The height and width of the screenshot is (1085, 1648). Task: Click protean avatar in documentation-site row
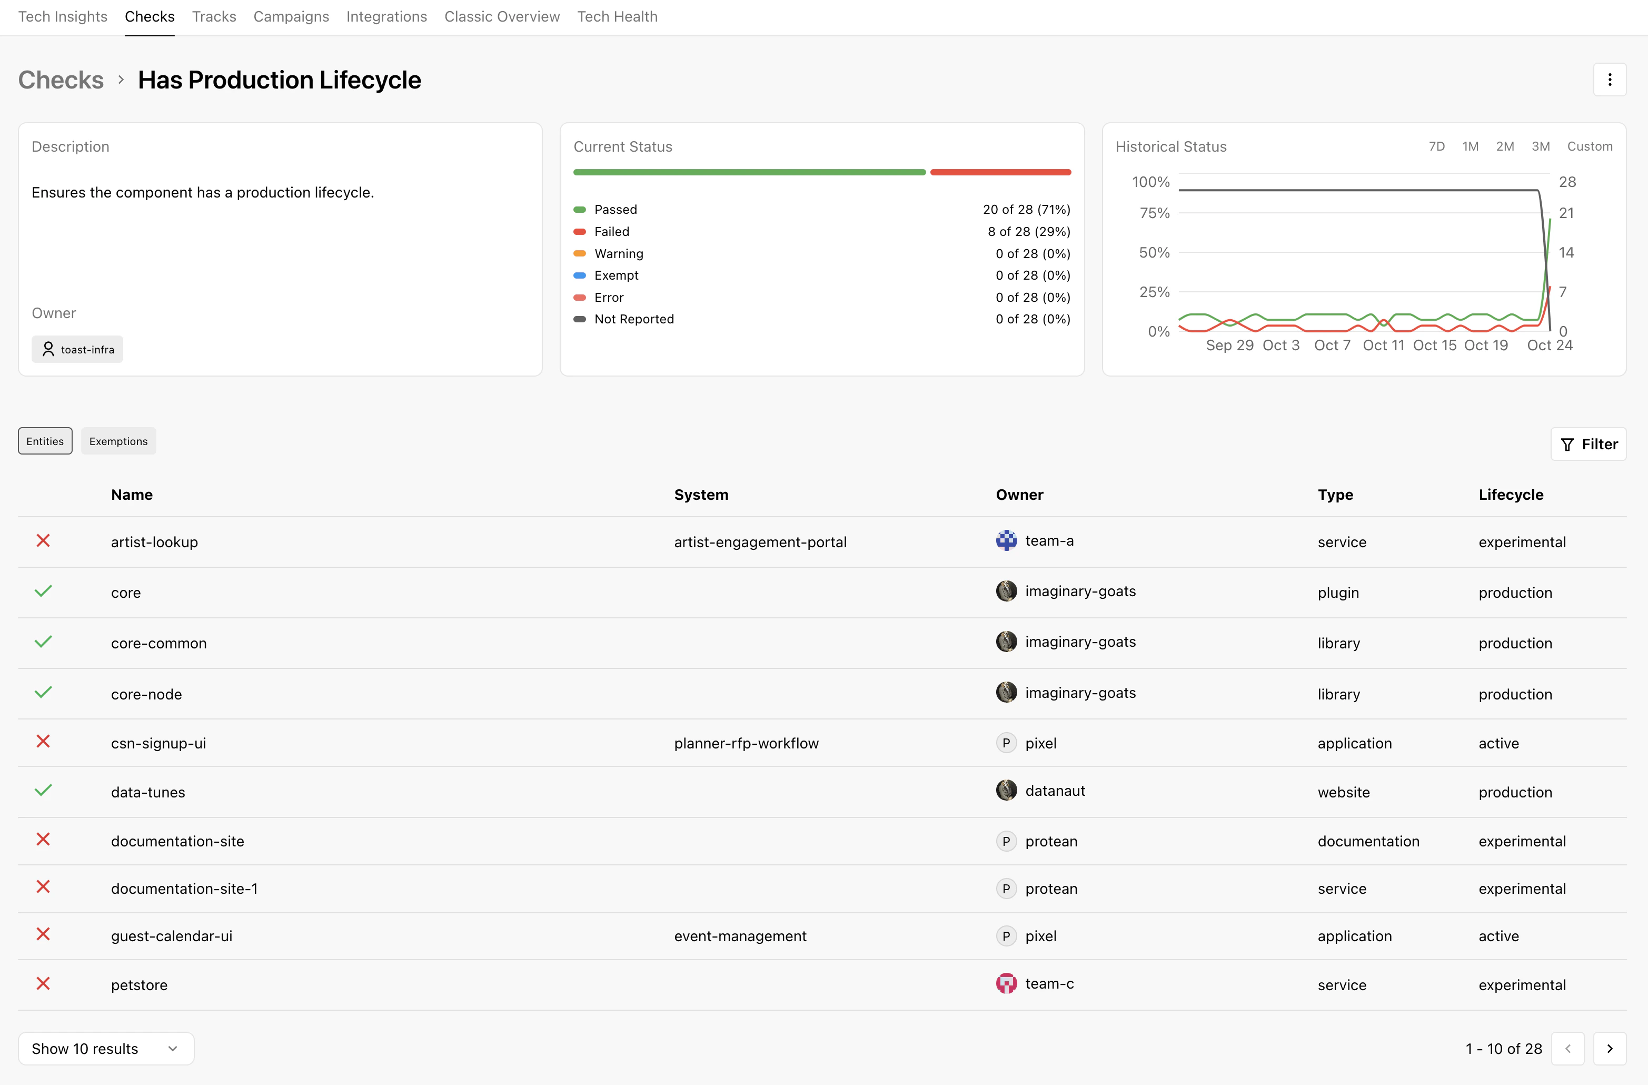(1006, 841)
